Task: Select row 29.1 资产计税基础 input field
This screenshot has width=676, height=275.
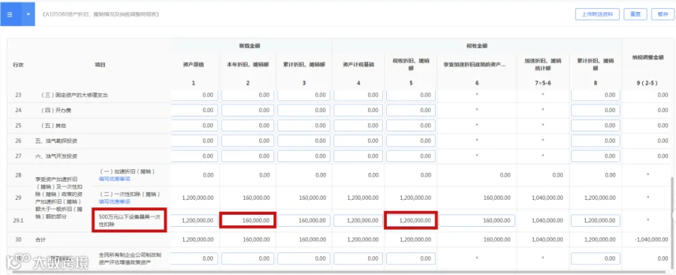Action: tap(358, 220)
